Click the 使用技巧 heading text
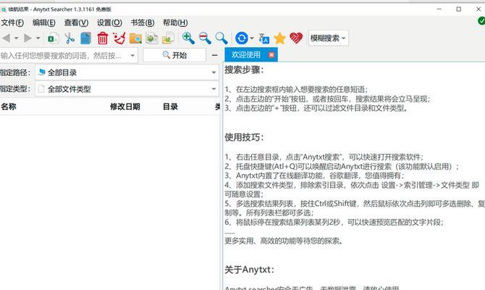 pos(244,137)
